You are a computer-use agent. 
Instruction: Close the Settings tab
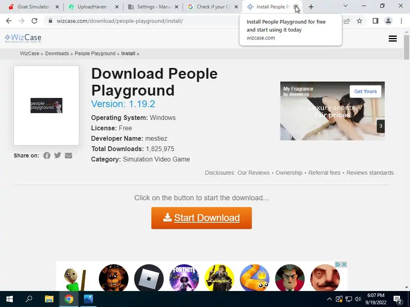pos(177,7)
